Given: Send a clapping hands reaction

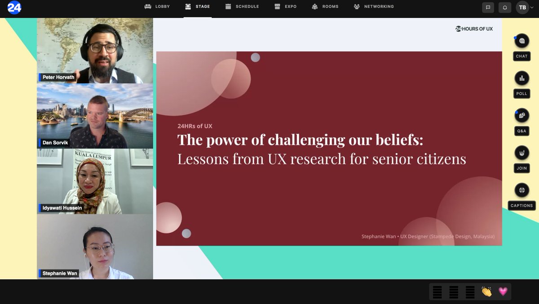Looking at the screenshot, I should (x=486, y=292).
